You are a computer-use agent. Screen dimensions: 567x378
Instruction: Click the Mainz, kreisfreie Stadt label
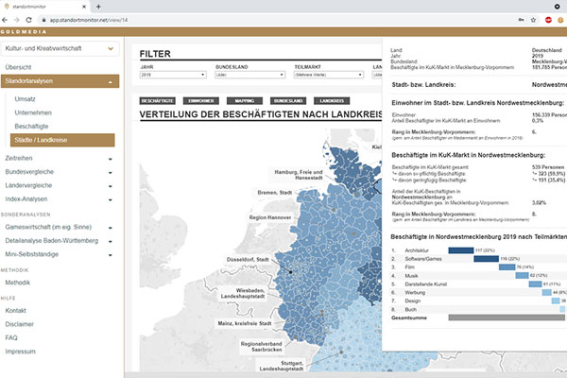(x=245, y=323)
